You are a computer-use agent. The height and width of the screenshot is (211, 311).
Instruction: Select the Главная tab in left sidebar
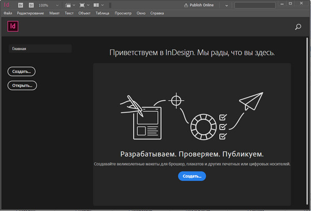click(40, 49)
